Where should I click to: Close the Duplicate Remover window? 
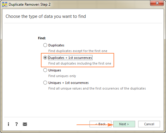pyautogui.click(x=157, y=3)
